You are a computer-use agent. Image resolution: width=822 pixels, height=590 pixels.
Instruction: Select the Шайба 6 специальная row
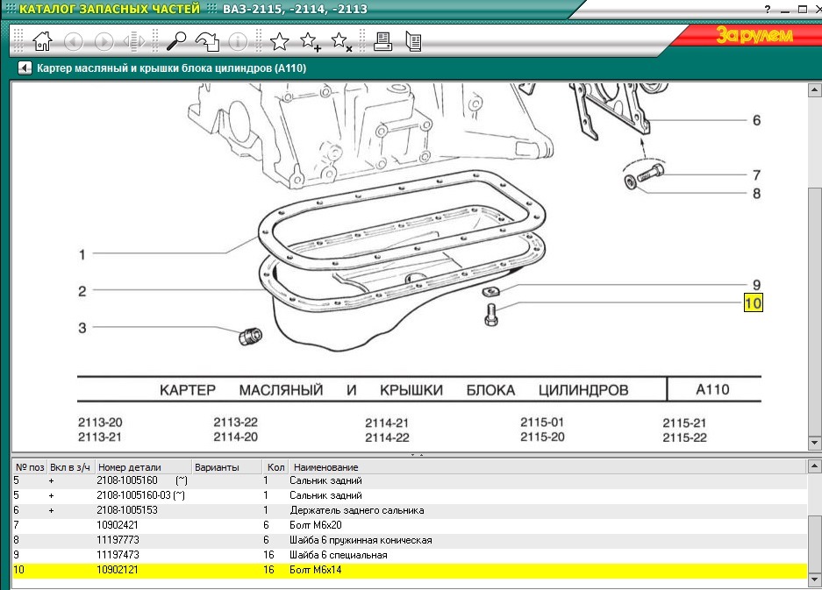coord(410,555)
